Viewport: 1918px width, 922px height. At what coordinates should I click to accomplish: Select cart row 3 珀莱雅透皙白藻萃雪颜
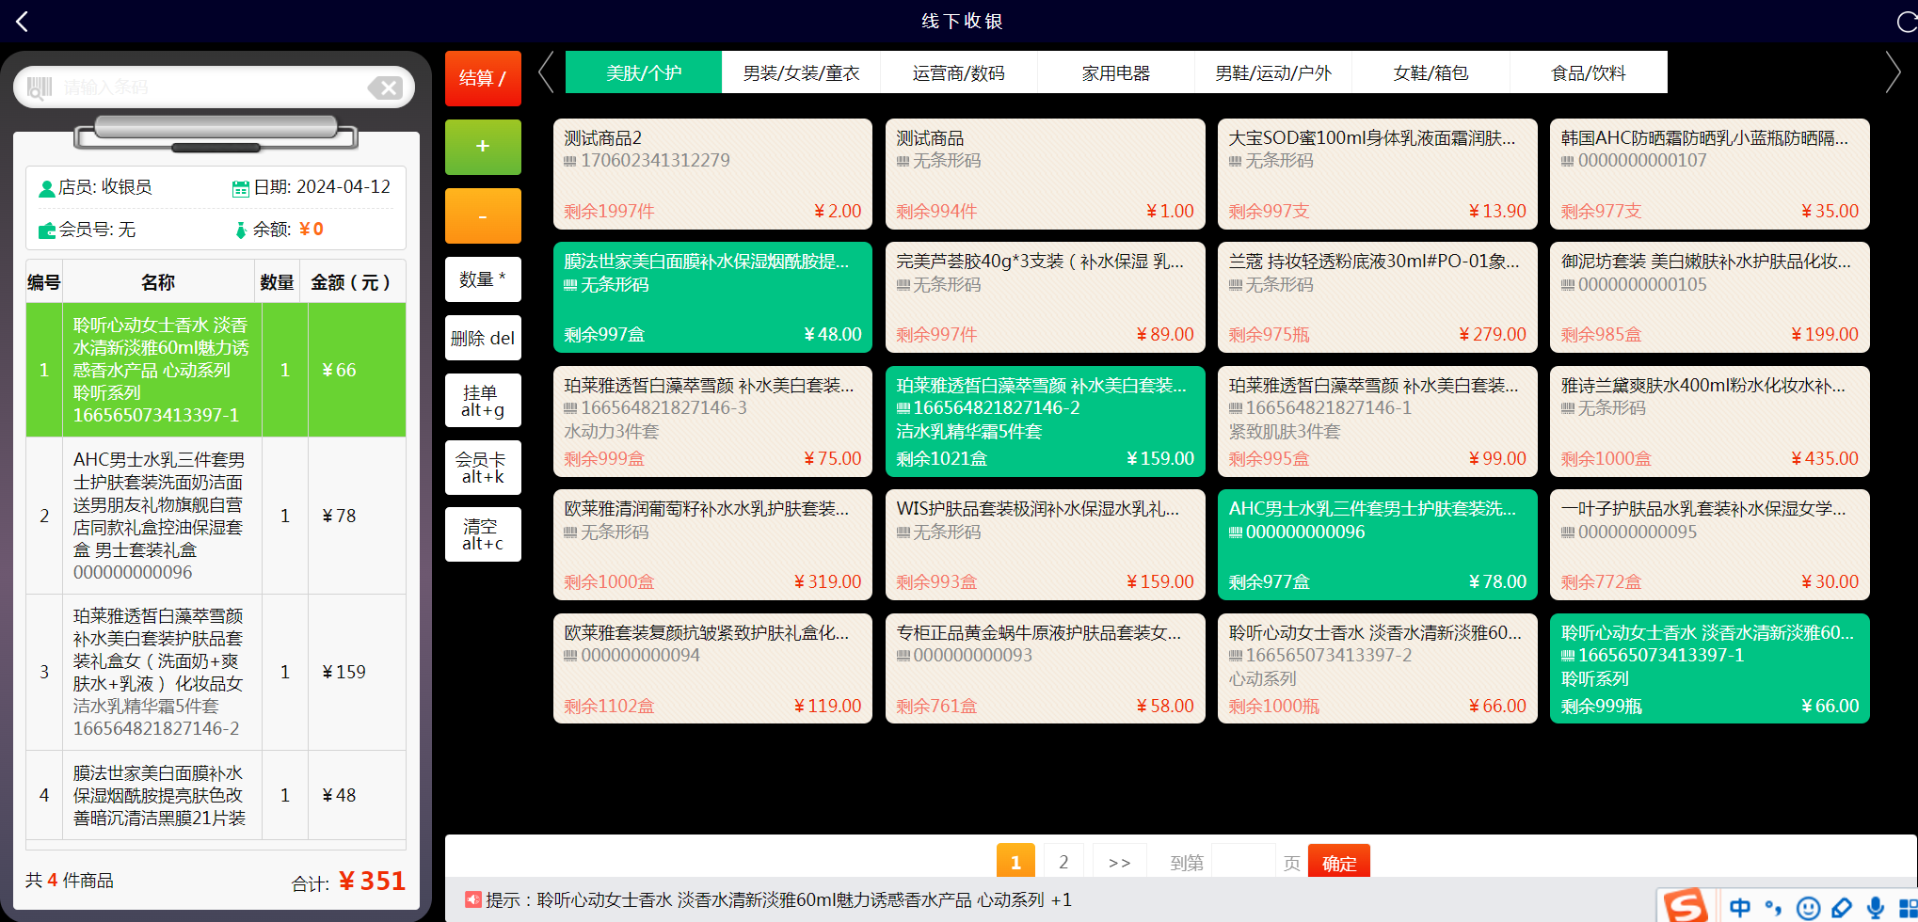[216, 672]
